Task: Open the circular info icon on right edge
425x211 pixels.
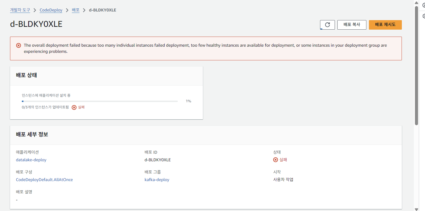Action: coord(424,5)
